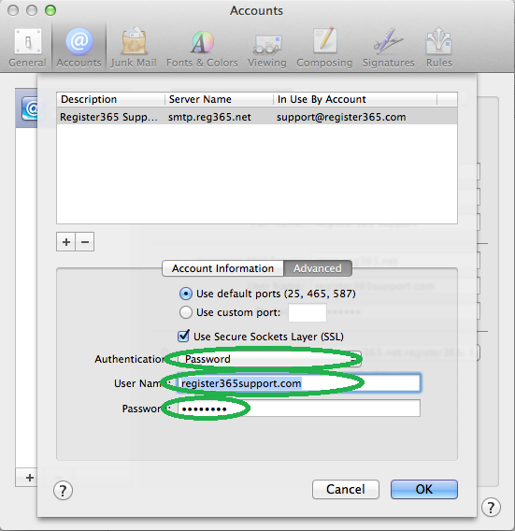The image size is (515, 531).
Task: Open Composing preferences pane
Action: (x=324, y=48)
